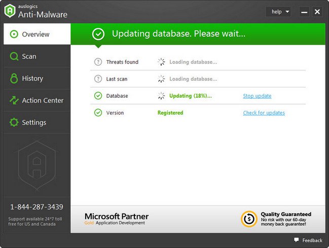This screenshot has width=329, height=248.
Task: Click the header banner checkmark icon
Action: click(x=98, y=34)
